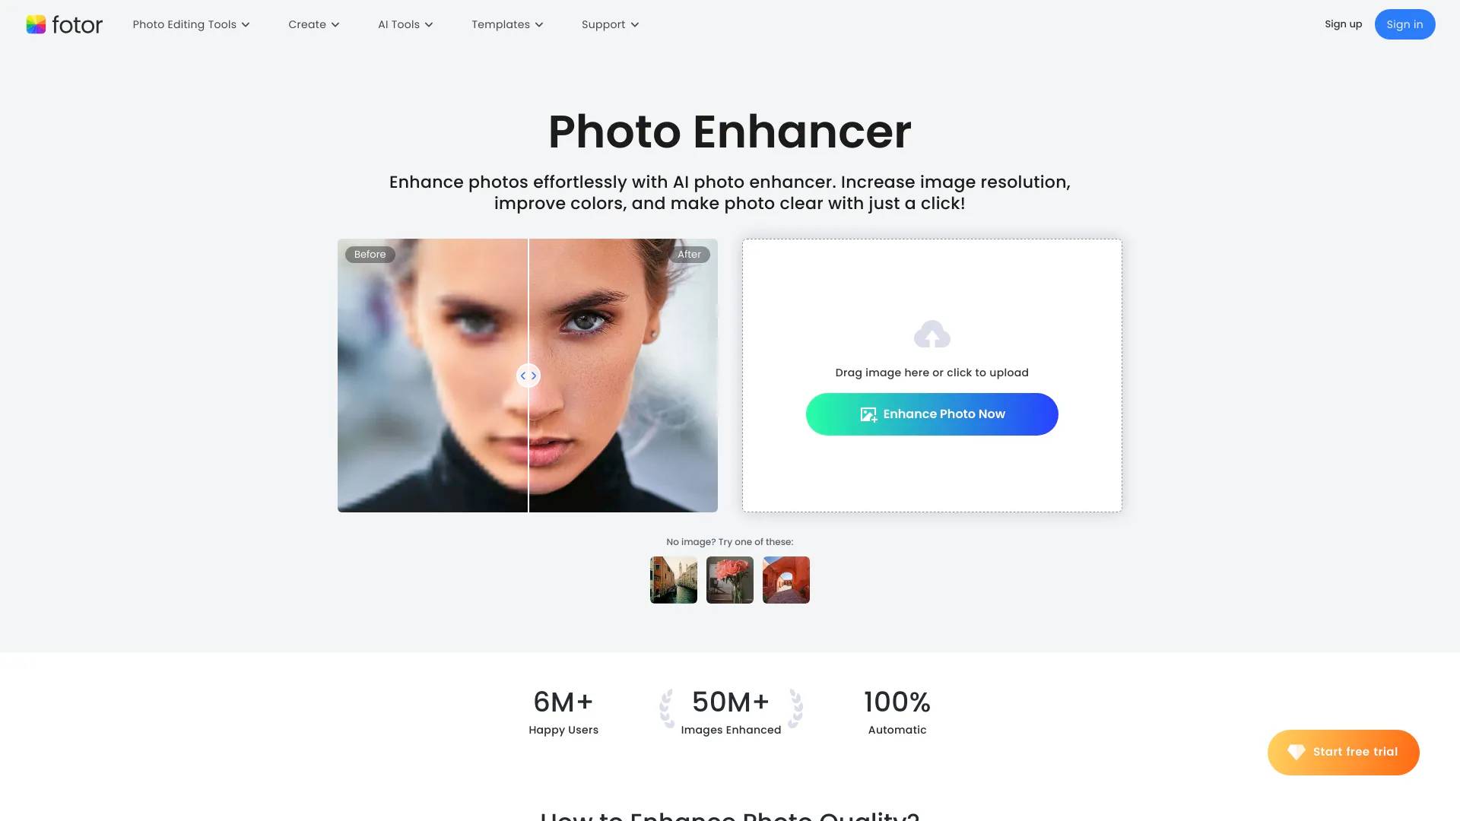Viewport: 1460px width, 821px height.
Task: Click the Fotor logo icon
Action: pos(36,24)
